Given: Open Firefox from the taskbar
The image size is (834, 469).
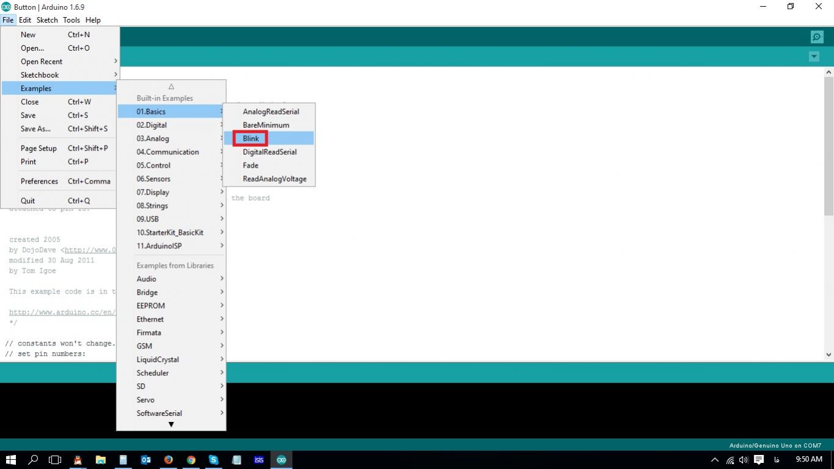Looking at the screenshot, I should tap(168, 460).
